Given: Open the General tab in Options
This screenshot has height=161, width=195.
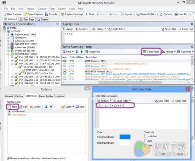Looking at the screenshot, I should (9, 96).
